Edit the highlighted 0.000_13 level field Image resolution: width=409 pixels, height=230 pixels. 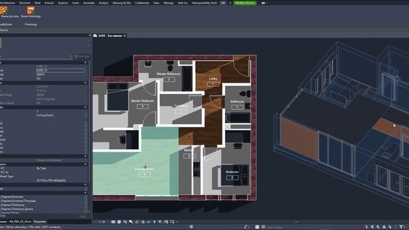(x=60, y=70)
